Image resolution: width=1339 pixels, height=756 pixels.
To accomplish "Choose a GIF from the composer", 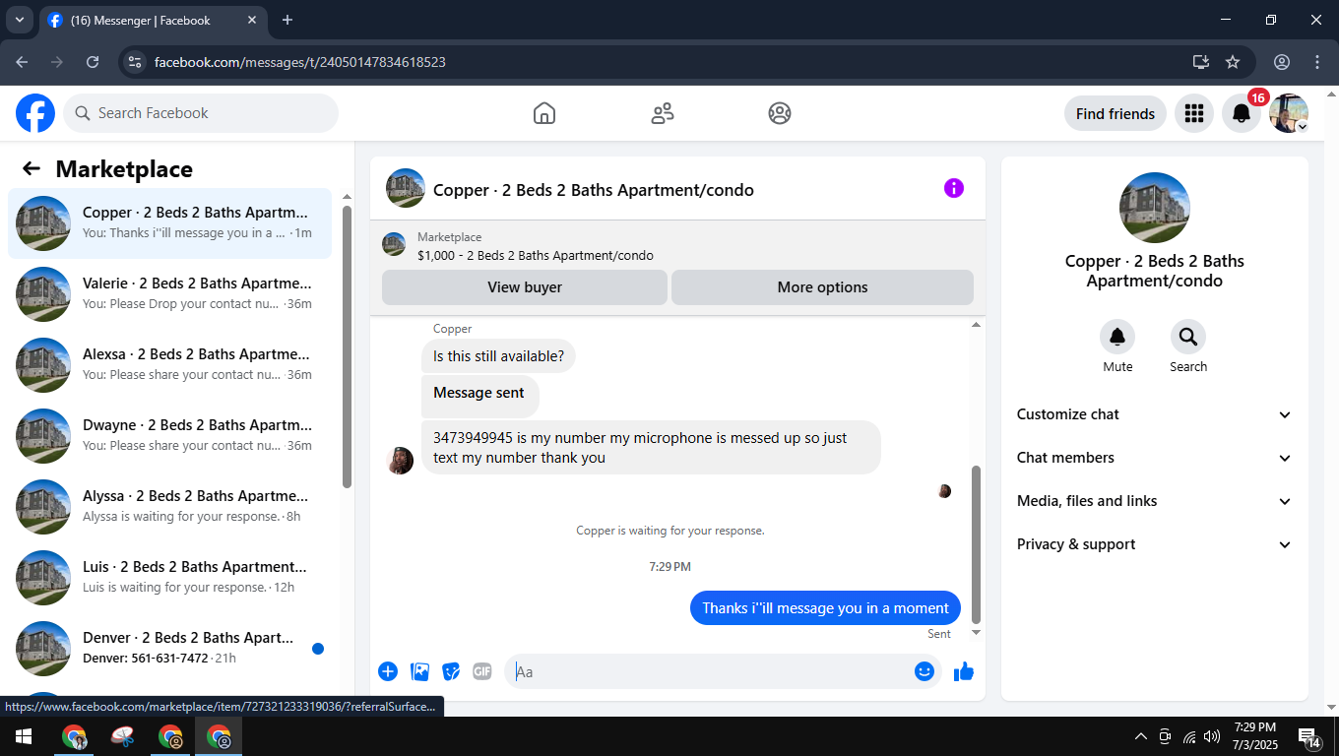I will [x=482, y=671].
